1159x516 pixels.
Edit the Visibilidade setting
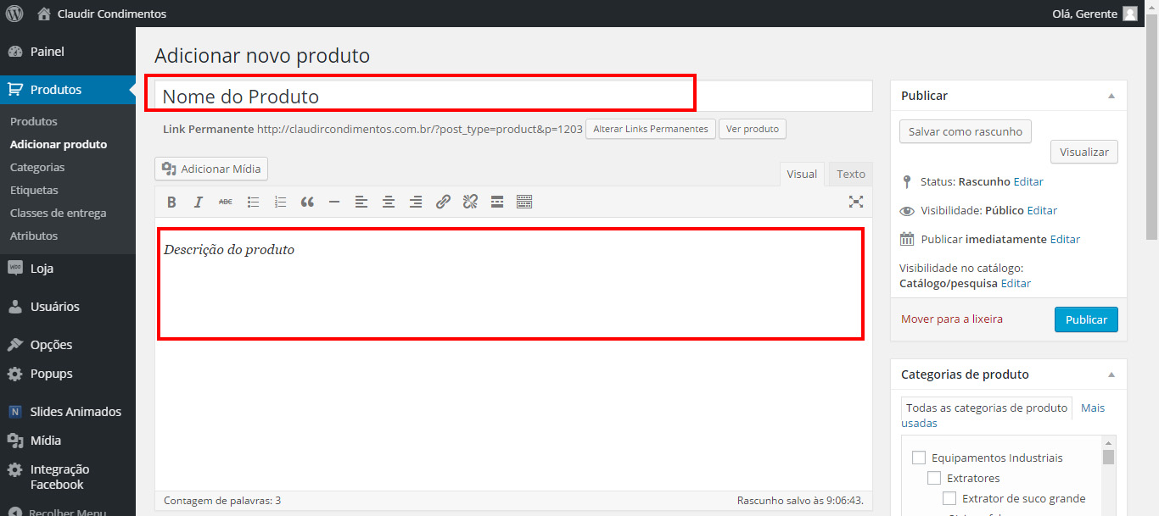pyautogui.click(x=1042, y=210)
